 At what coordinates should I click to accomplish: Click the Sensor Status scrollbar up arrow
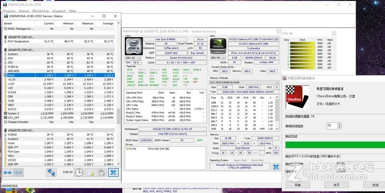point(118,23)
